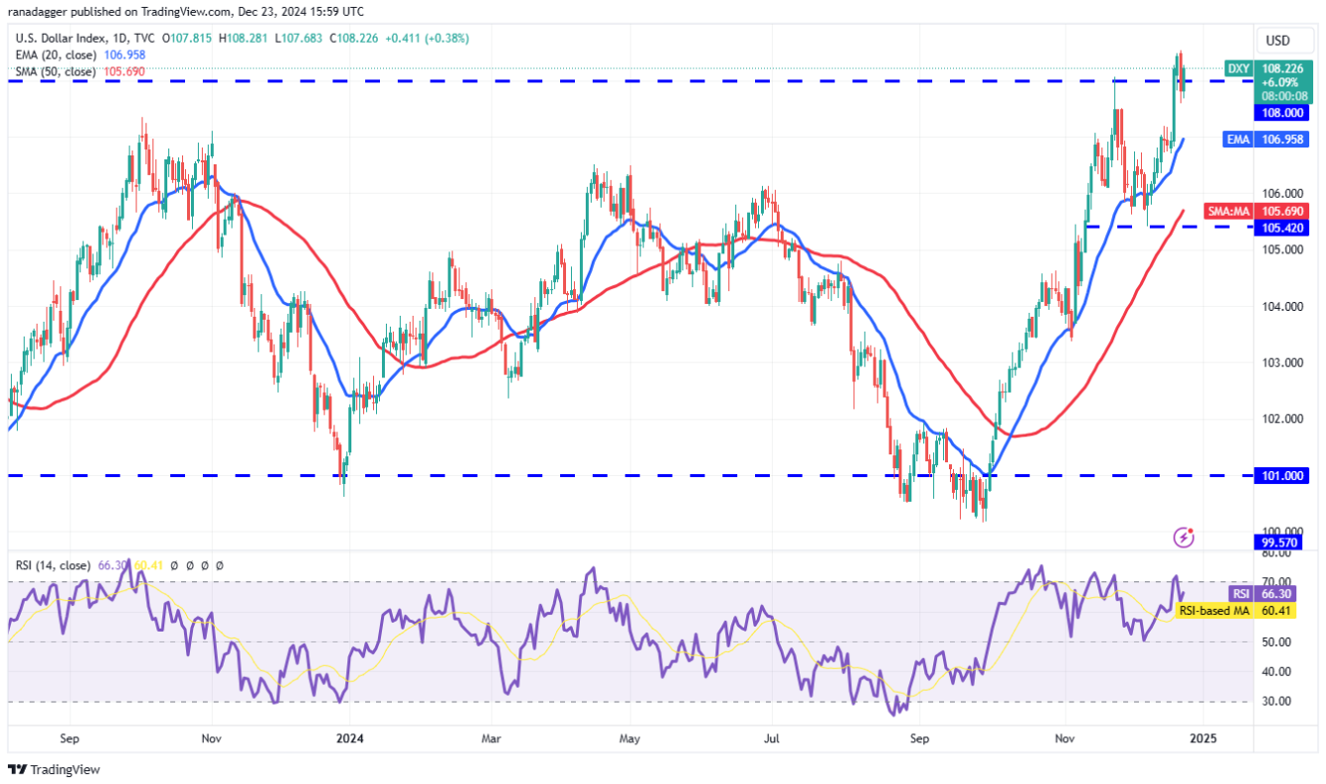The width and height of the screenshot is (1326, 784).
Task: Click the RSI-based MA yellow tag
Action: pyautogui.click(x=1214, y=611)
